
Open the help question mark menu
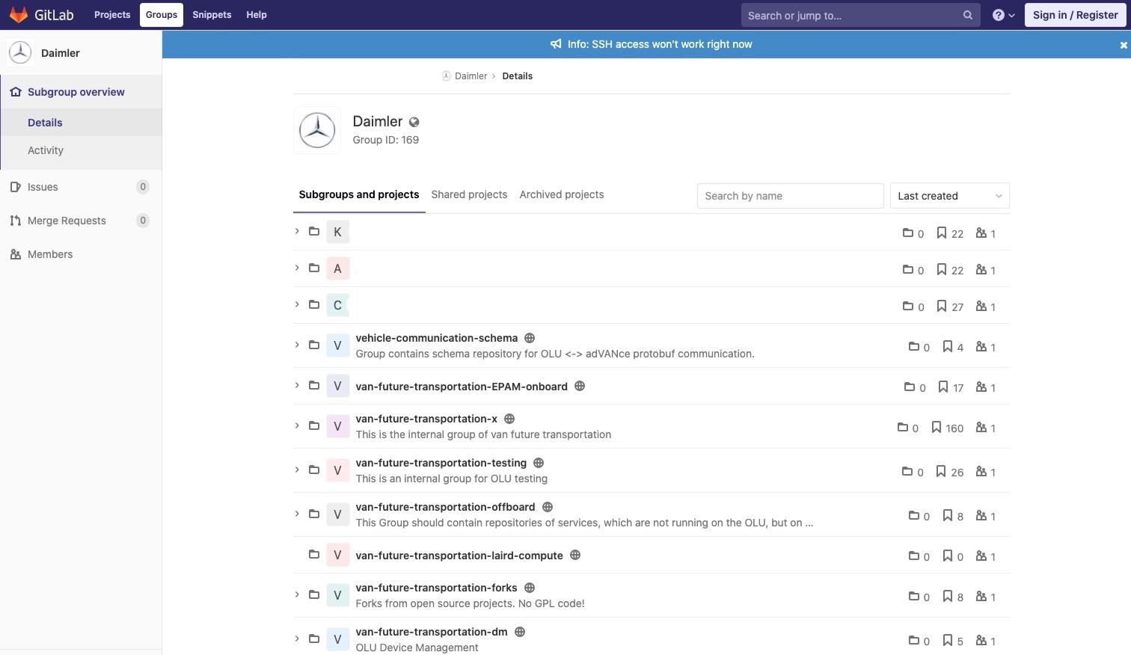pyautogui.click(x=1003, y=15)
